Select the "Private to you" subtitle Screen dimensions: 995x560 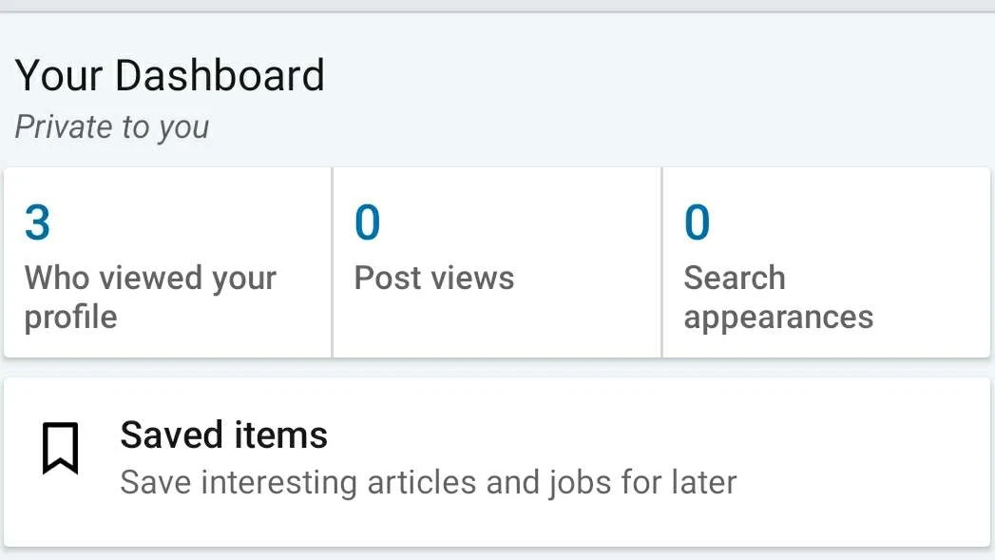pyautogui.click(x=112, y=126)
